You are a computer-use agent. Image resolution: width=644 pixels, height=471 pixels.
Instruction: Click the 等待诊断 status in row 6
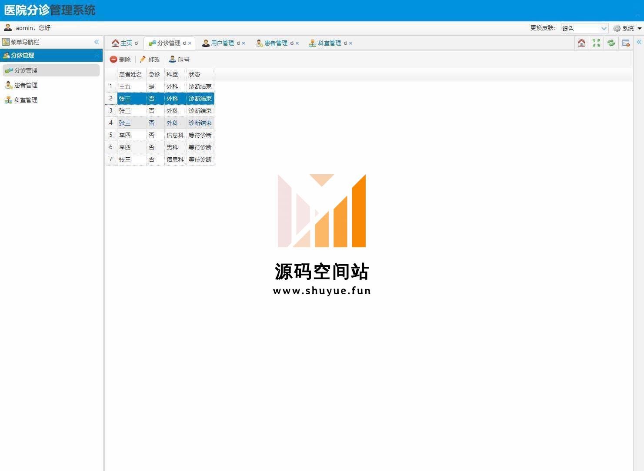pos(200,147)
